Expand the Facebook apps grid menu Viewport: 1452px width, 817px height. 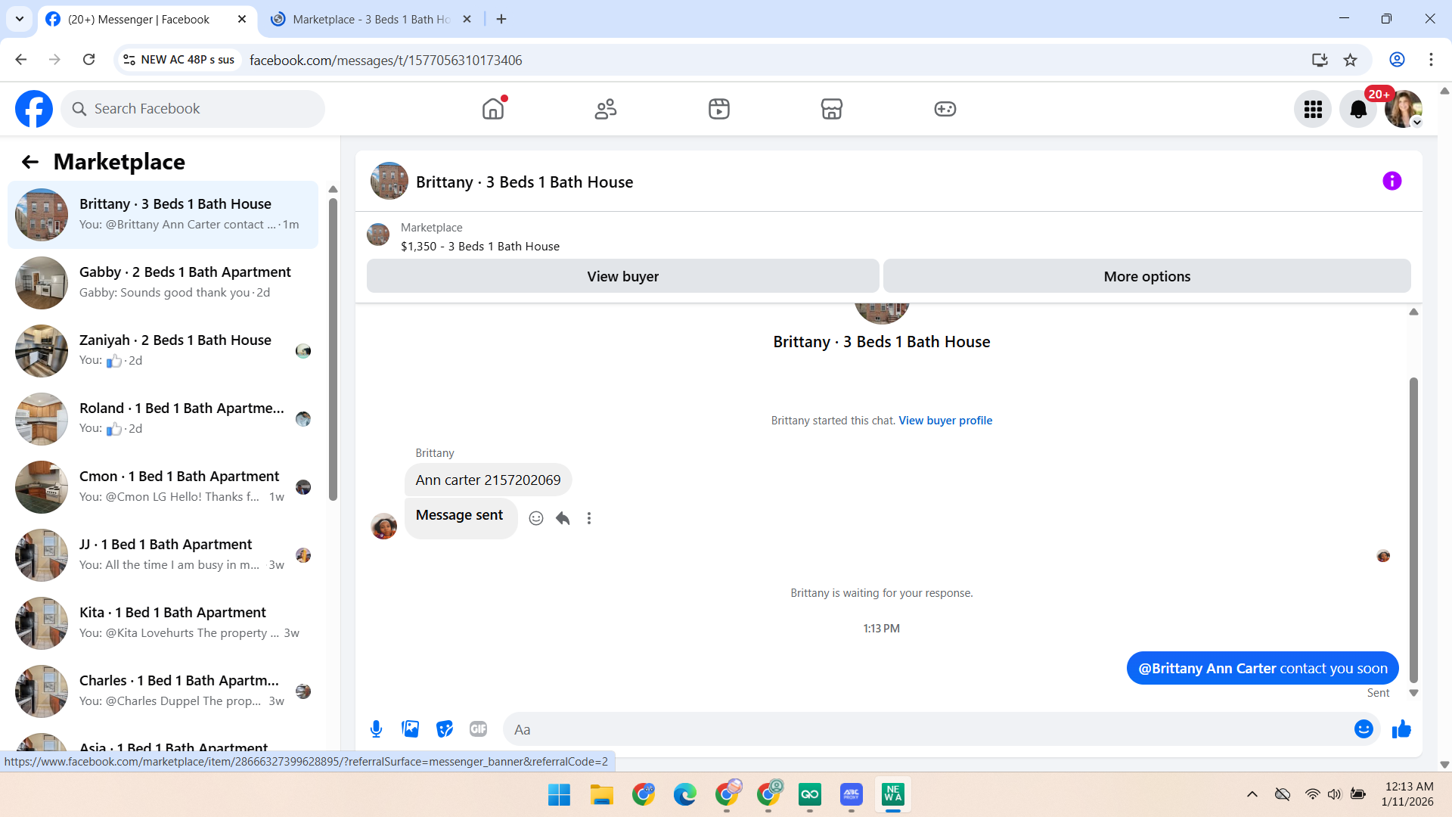point(1313,110)
